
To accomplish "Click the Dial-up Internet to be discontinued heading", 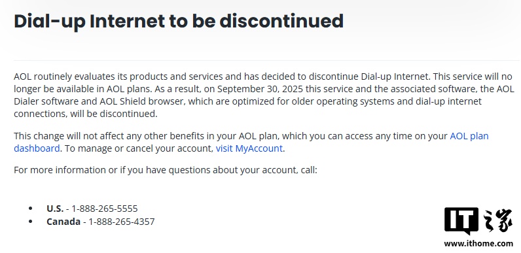I will click(179, 21).
